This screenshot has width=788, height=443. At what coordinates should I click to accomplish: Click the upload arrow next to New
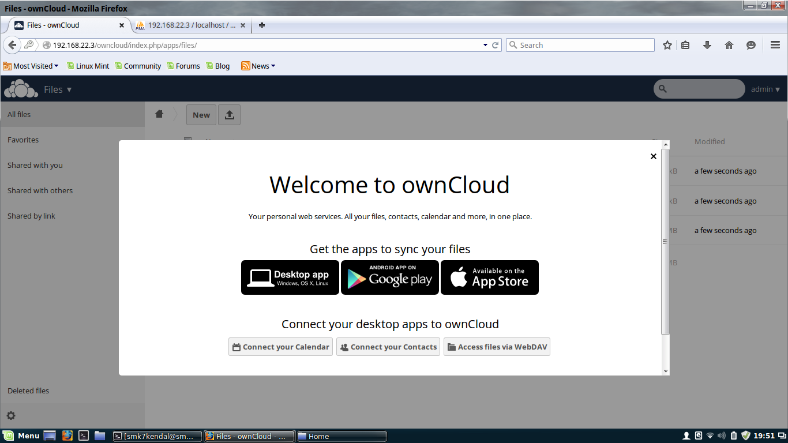[x=229, y=114]
